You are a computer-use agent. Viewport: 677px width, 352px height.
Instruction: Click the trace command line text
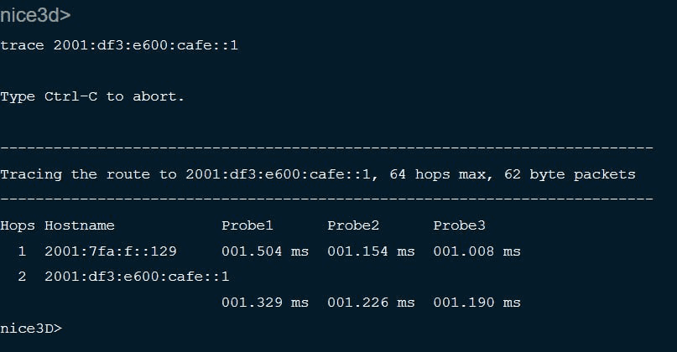[x=119, y=44]
